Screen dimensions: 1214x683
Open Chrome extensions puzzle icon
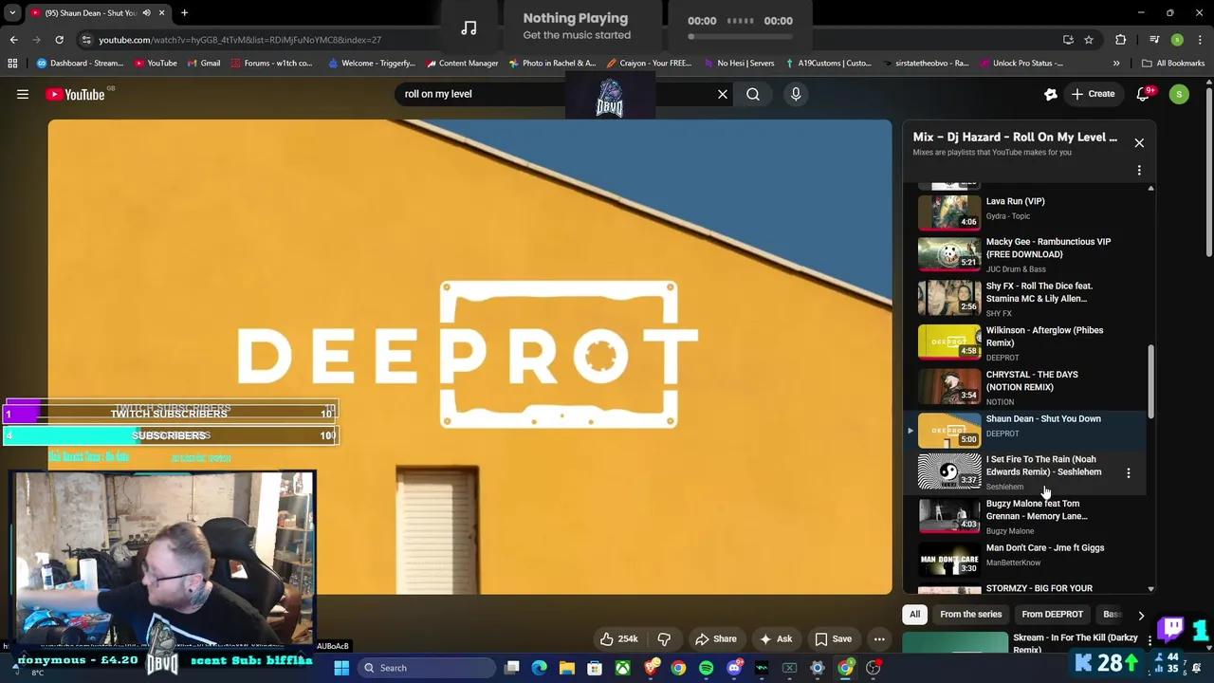(1120, 40)
